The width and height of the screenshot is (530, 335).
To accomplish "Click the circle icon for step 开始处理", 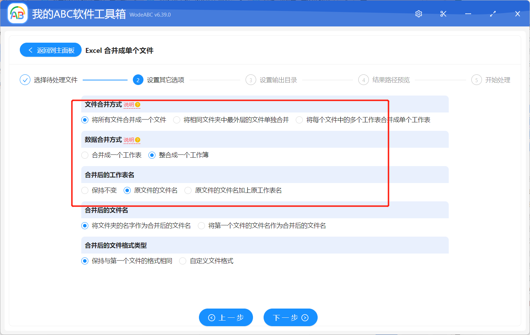I will click(x=476, y=80).
